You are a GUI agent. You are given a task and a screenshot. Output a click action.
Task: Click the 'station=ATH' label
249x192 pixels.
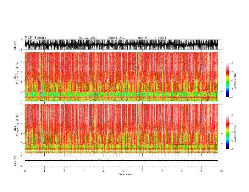coord(117,38)
